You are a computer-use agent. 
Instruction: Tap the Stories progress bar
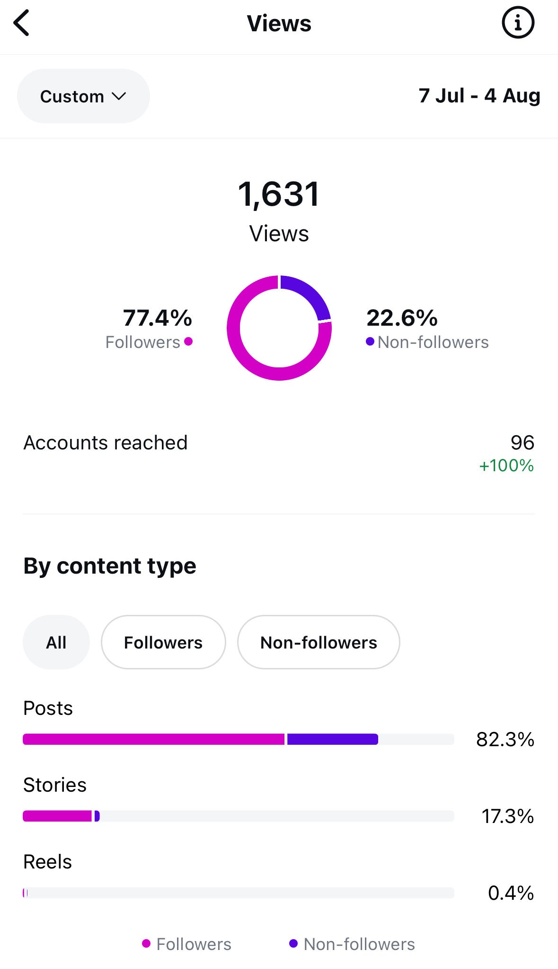239,816
